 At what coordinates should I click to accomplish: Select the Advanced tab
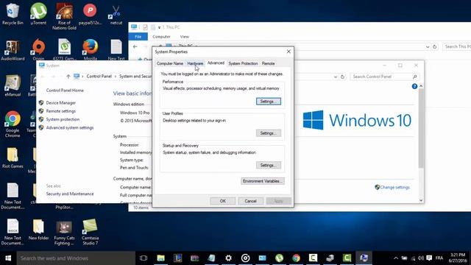(x=216, y=63)
